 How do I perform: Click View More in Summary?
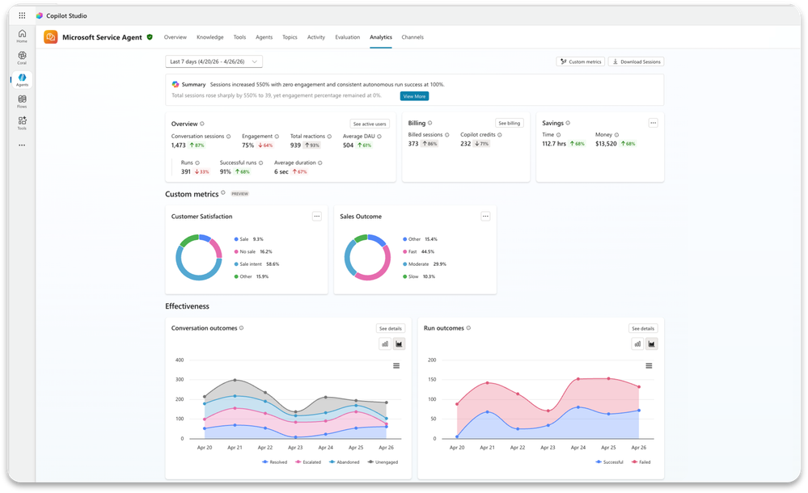pyautogui.click(x=414, y=96)
